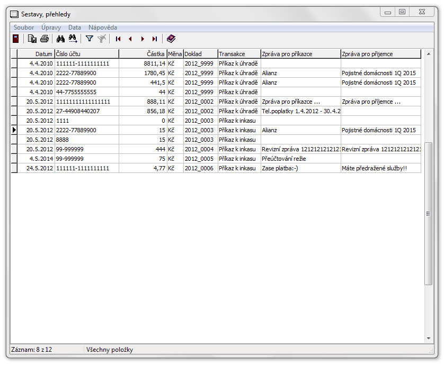Click the copy records toolbar icon
This screenshot has width=444, height=365.
pos(32,39)
